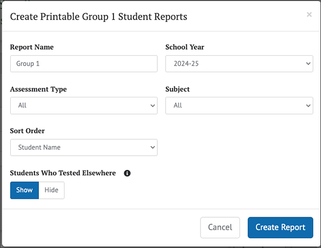Image resolution: width=321 pixels, height=248 pixels.
Task: Click the chevron arrow on Sort Order dropdown
Action: click(152, 148)
